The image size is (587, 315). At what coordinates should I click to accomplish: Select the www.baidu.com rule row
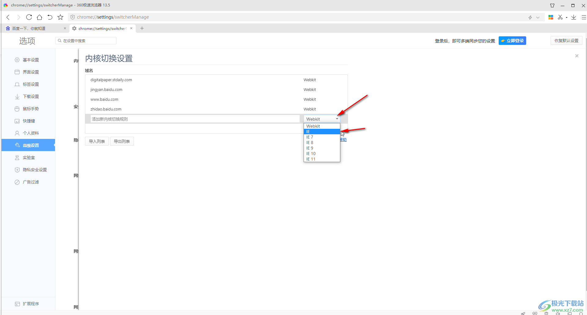click(x=216, y=99)
